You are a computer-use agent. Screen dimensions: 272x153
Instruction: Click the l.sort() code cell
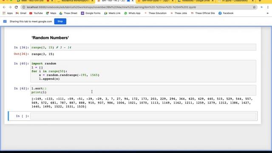tap(143, 90)
